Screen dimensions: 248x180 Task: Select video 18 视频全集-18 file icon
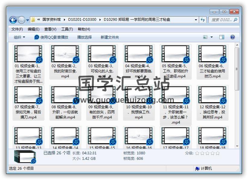[x=212, y=136]
